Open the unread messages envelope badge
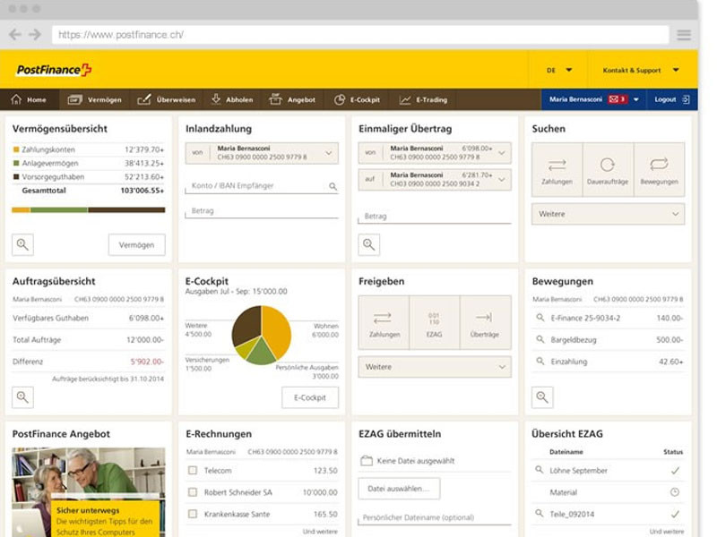The height and width of the screenshot is (537, 717). [x=618, y=99]
